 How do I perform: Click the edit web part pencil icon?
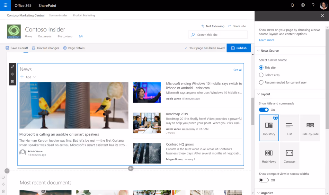pos(13,67)
